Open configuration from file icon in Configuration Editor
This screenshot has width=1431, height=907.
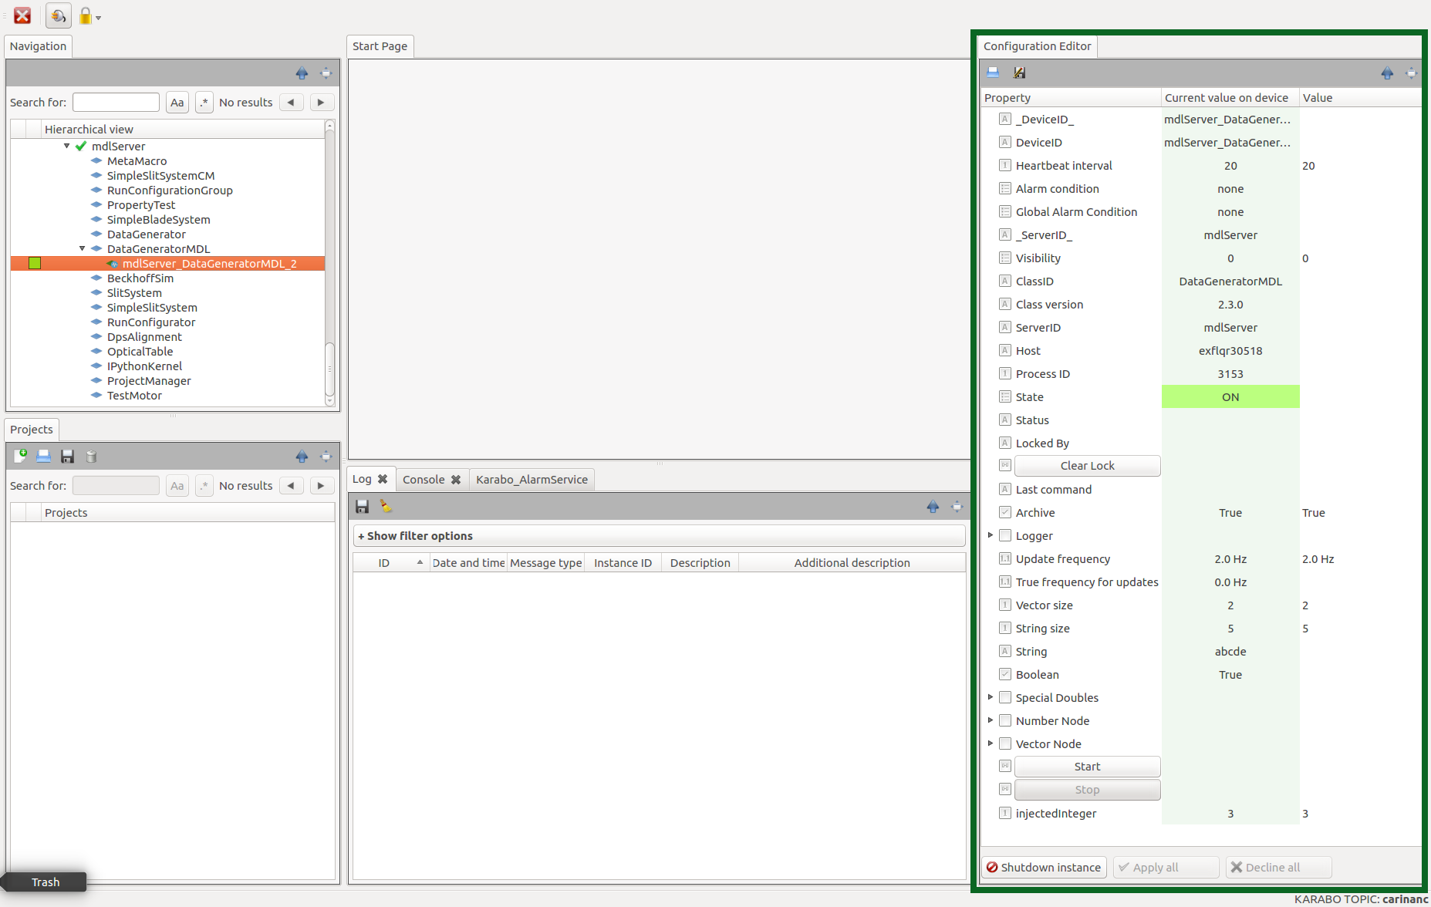[x=994, y=72]
